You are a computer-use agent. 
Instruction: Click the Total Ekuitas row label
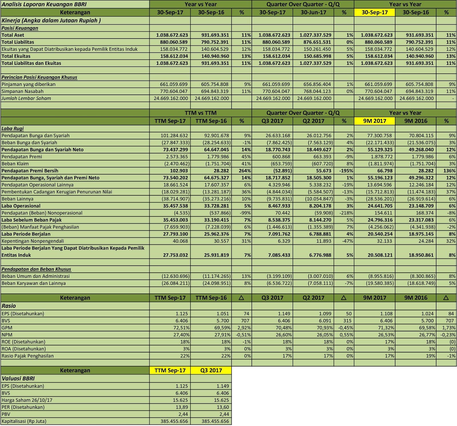[x=16, y=56]
